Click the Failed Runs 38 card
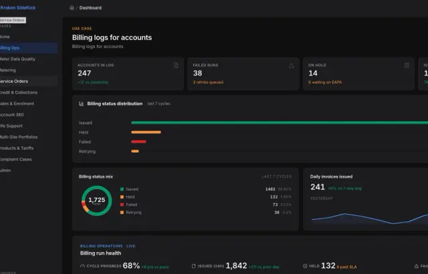This screenshot has height=274, width=428. [243, 74]
